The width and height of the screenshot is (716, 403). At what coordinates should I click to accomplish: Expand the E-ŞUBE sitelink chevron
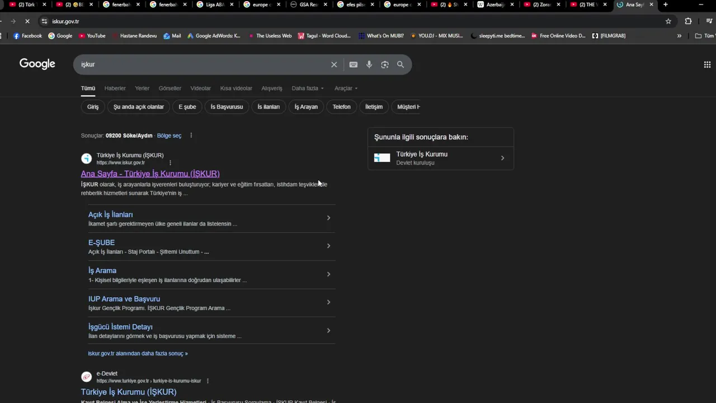click(328, 246)
